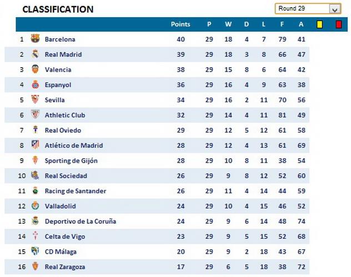Click the Real Sociedad crest icon
Viewport: 351px width, 277px height.
(x=35, y=176)
